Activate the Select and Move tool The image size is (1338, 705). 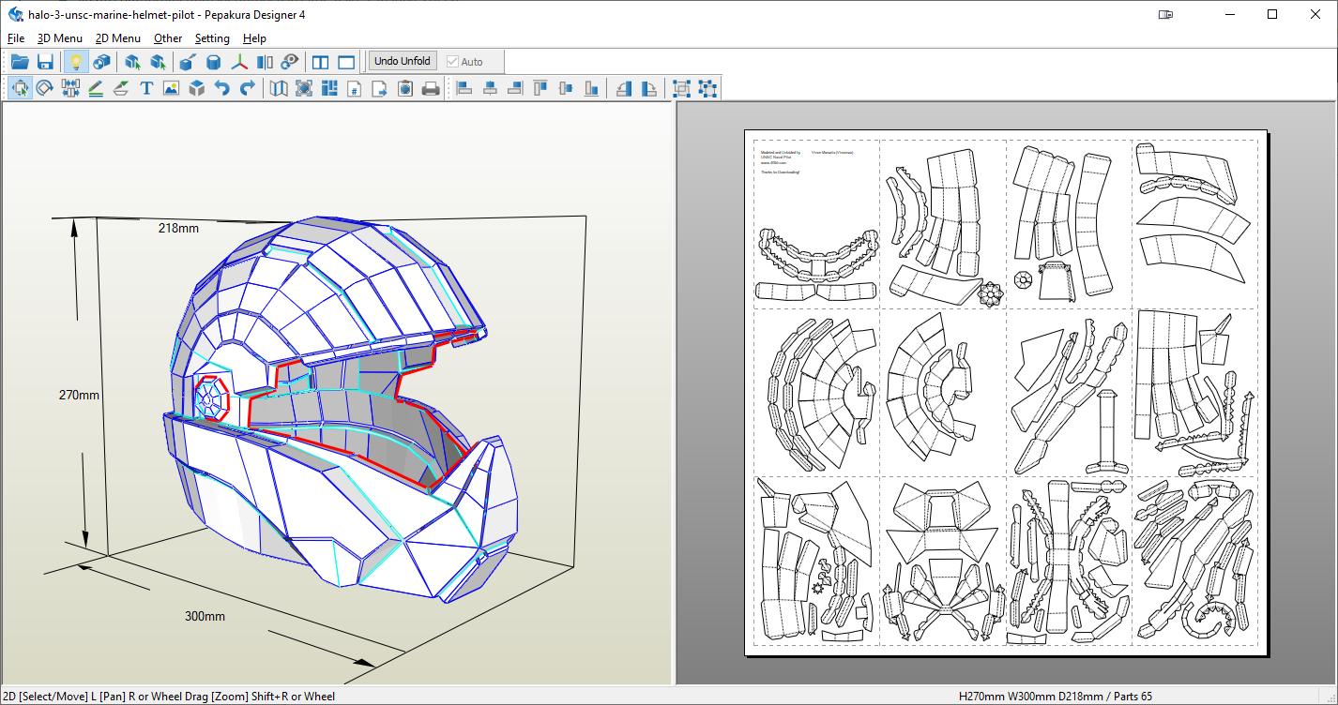(20, 88)
